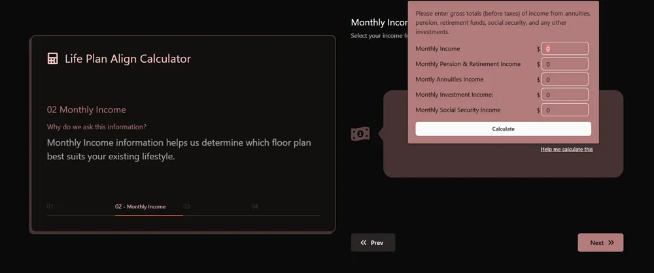654x273 pixels.
Task: Focus the Monthly Investment Income field
Action: [565, 95]
